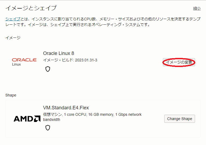
Task: Click the shield icon under Oracle Linux 8
Action: click(48, 69)
